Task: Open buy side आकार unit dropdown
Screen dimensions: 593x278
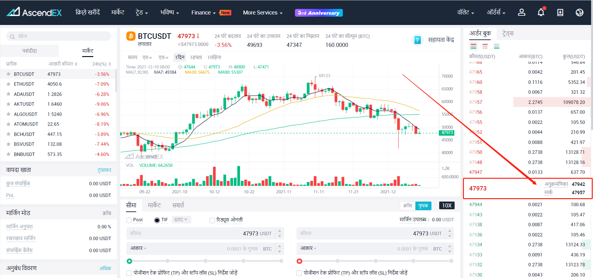Action: pyautogui.click(x=138, y=248)
